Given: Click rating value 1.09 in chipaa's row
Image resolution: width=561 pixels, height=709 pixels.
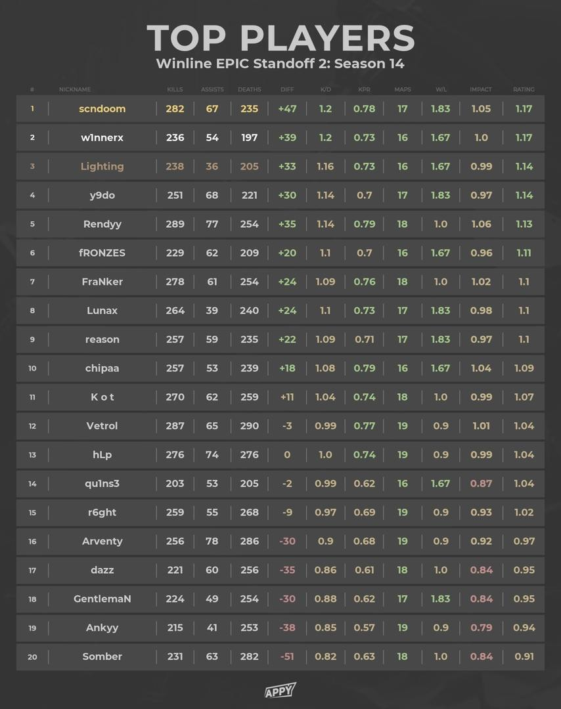Looking at the screenshot, I should click(x=524, y=368).
